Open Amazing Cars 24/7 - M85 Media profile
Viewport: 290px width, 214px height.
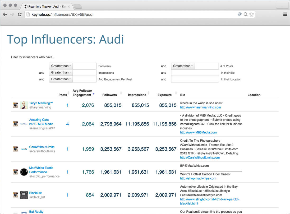click(41, 122)
